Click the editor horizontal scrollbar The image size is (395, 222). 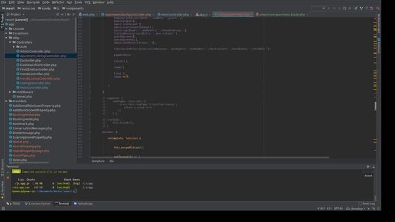[x=210, y=158]
